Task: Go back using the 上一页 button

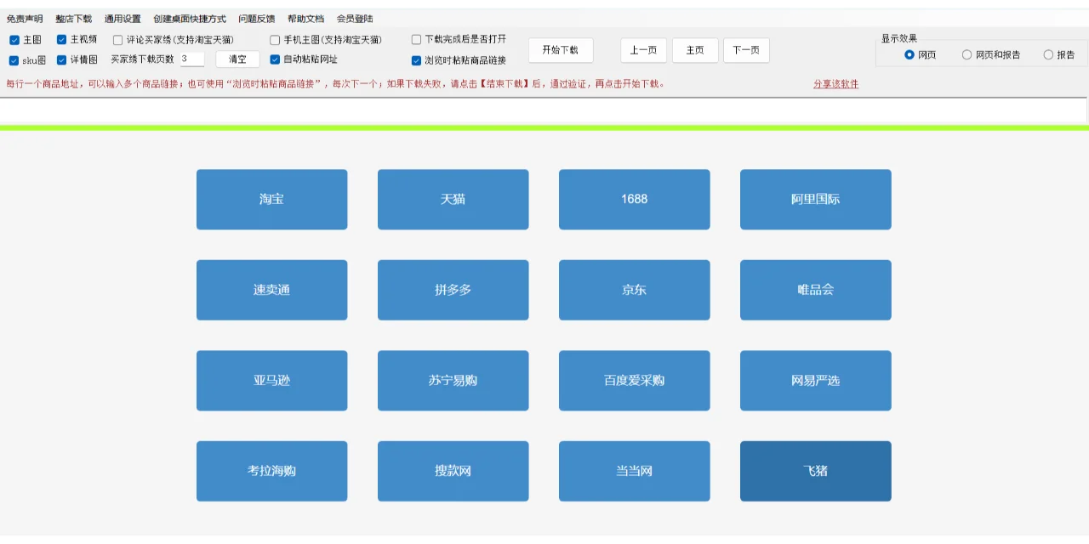Action: tap(643, 50)
